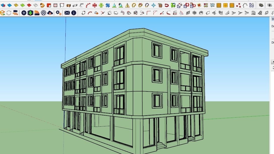Click the orange spiral icon
The image size is (274, 154).
click(x=42, y=6)
